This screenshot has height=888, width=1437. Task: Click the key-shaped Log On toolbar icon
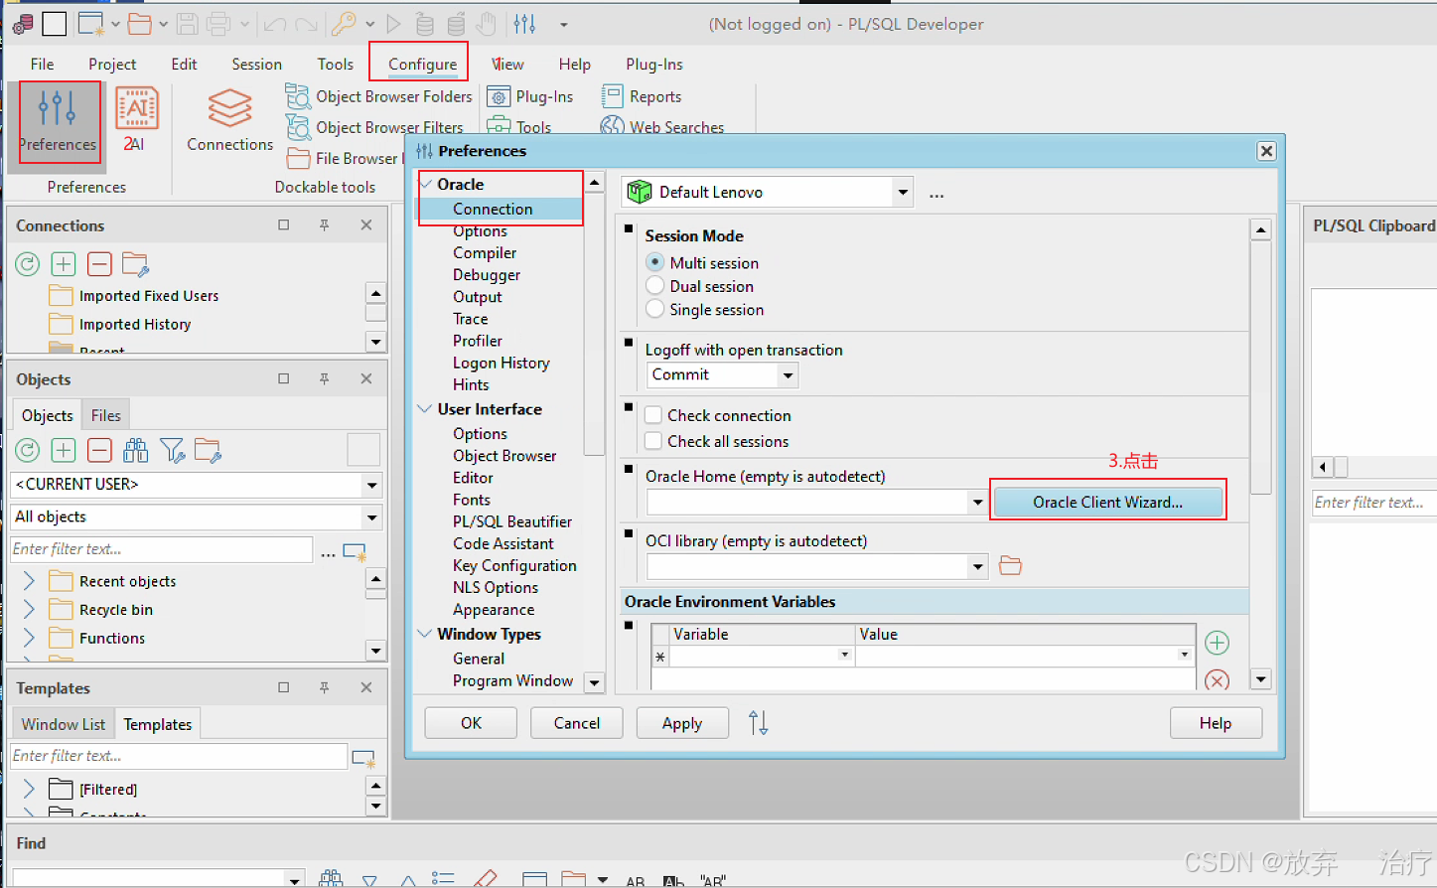(345, 23)
